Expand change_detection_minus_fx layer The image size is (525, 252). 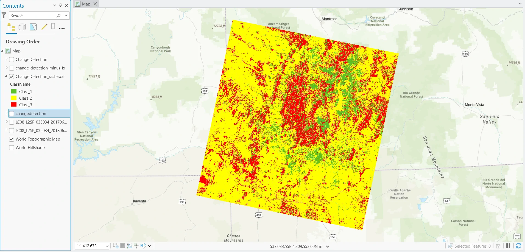click(7, 68)
